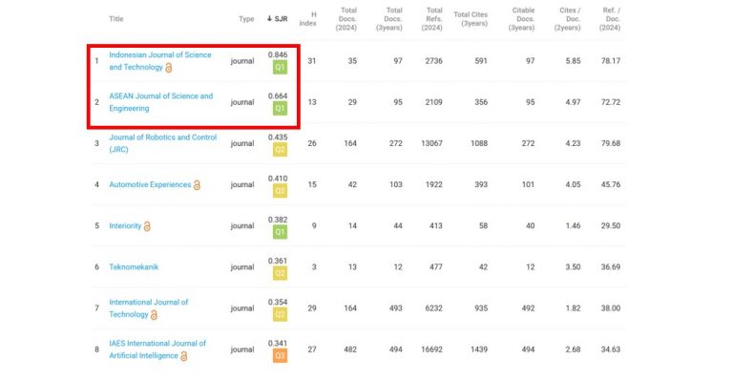Click Q1 badge under SJR 0.846
This screenshot has height=381, width=733.
pos(280,67)
